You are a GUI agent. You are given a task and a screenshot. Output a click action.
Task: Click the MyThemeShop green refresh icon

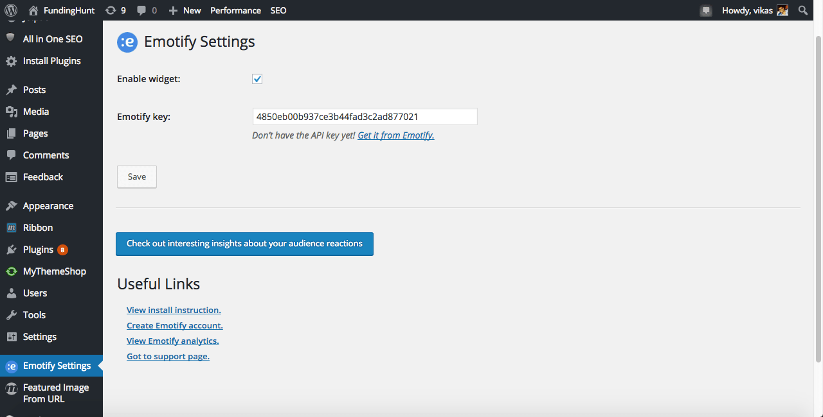pyautogui.click(x=11, y=271)
